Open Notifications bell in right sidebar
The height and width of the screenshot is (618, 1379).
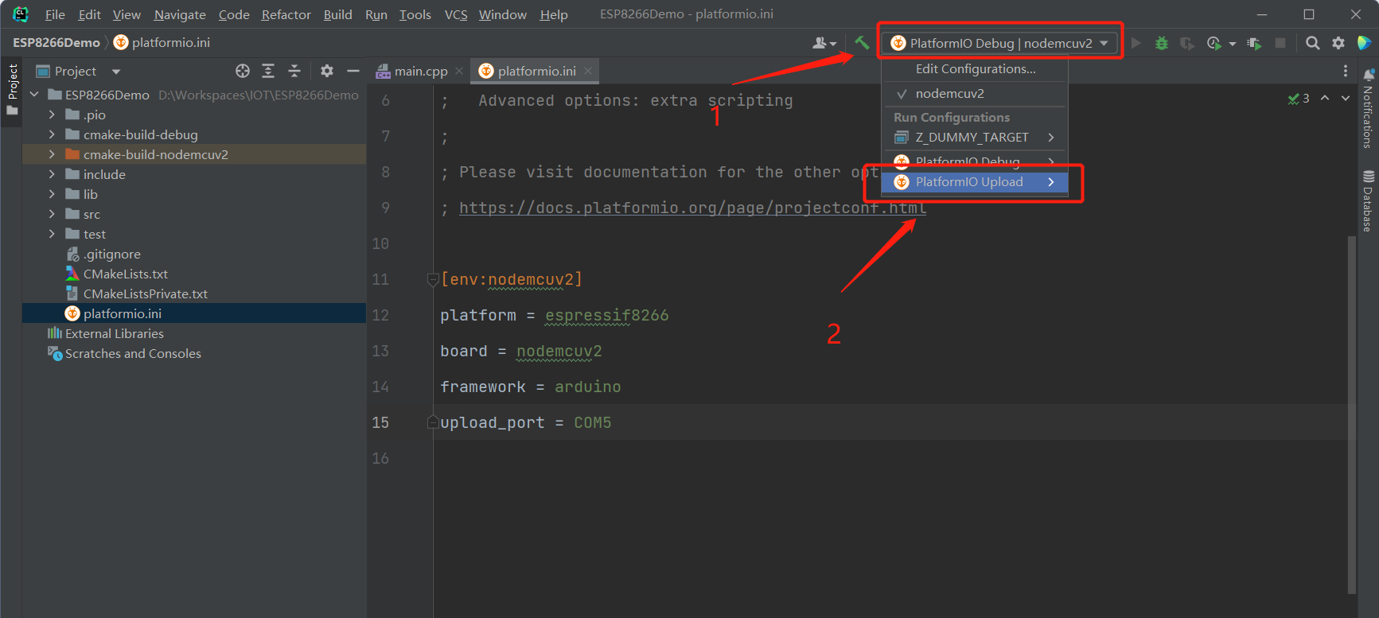click(1369, 107)
